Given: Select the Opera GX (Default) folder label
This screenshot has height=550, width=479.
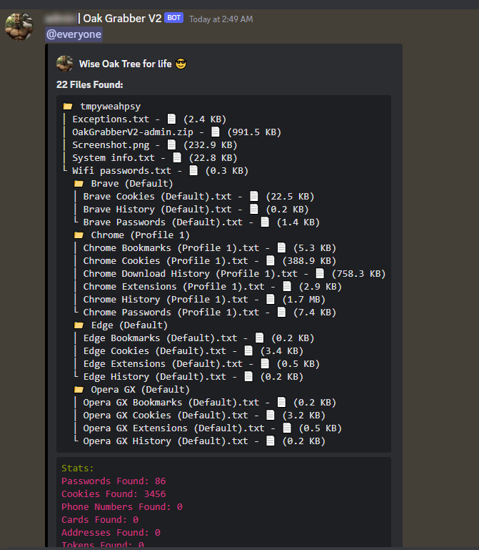Looking at the screenshot, I should pyautogui.click(x=141, y=390).
